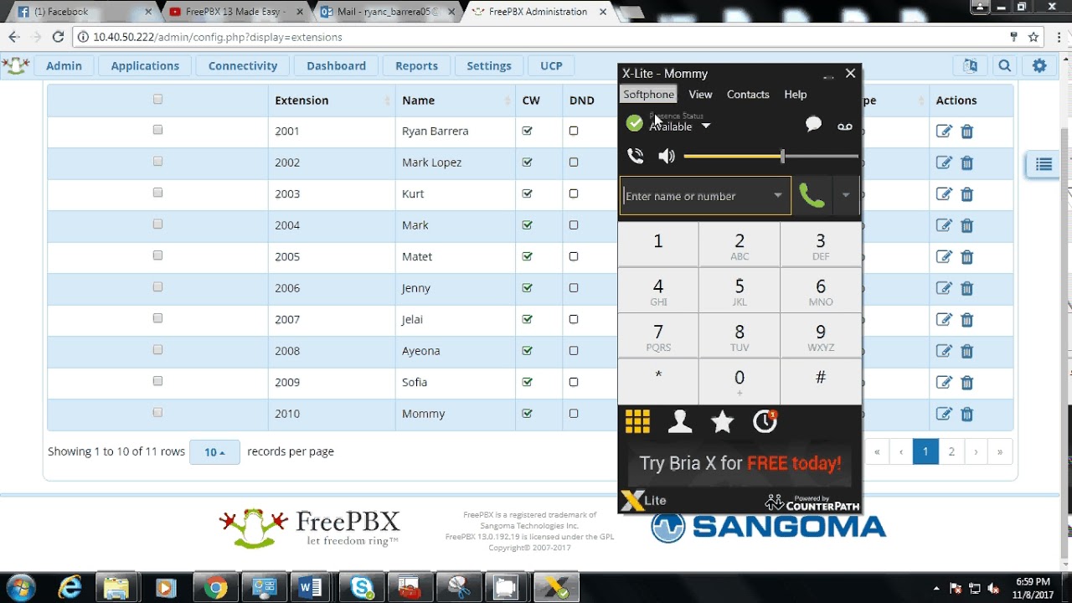The height and width of the screenshot is (603, 1072).
Task: Click the FreePBX search magnifier icon
Action: pos(1004,66)
